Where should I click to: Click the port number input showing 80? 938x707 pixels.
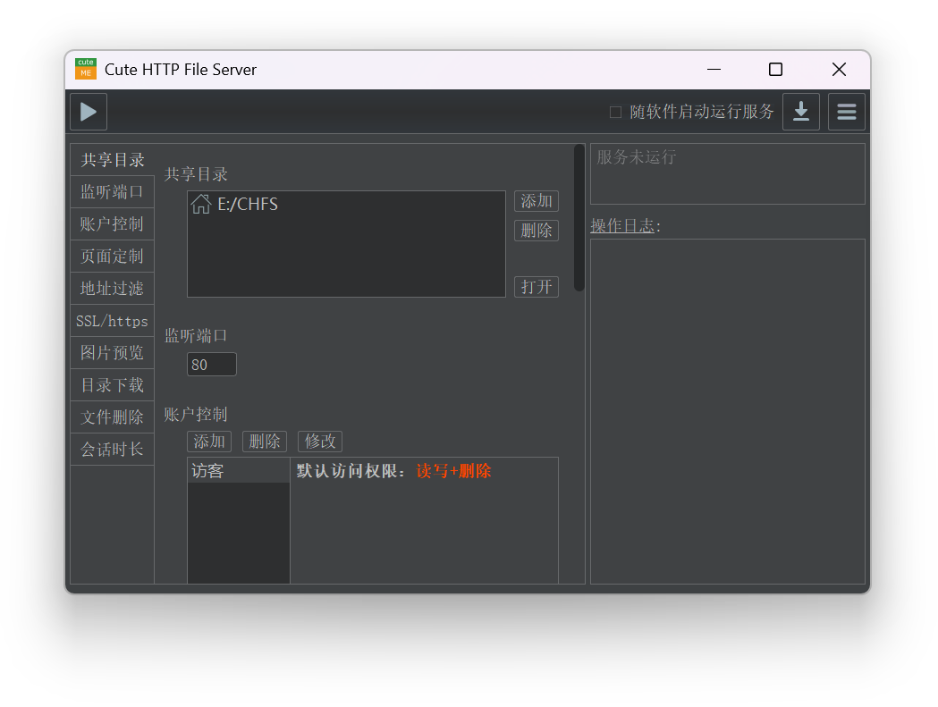pos(211,364)
